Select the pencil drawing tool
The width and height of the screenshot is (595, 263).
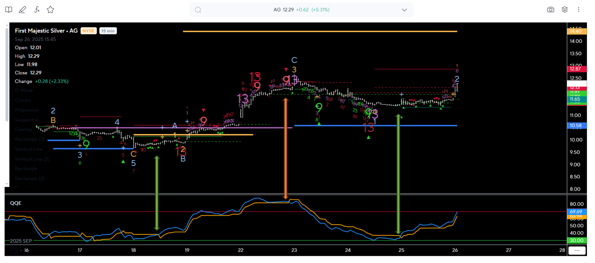[x=23, y=10]
